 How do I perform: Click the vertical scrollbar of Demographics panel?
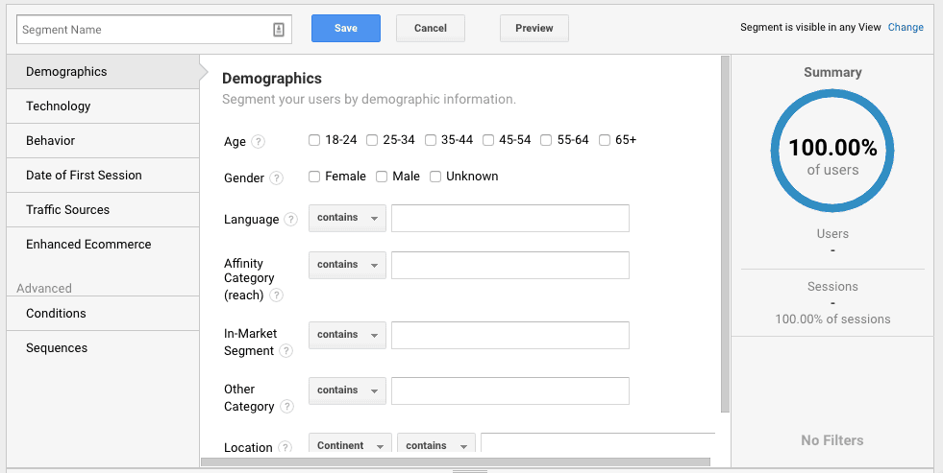coord(725,230)
